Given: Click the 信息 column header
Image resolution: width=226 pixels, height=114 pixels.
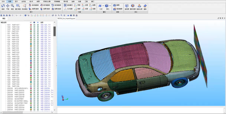Looking at the screenshot, I should click(x=42, y=22).
